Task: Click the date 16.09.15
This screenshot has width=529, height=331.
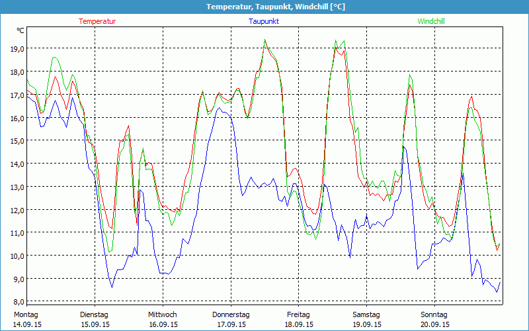Action: tap(163, 324)
